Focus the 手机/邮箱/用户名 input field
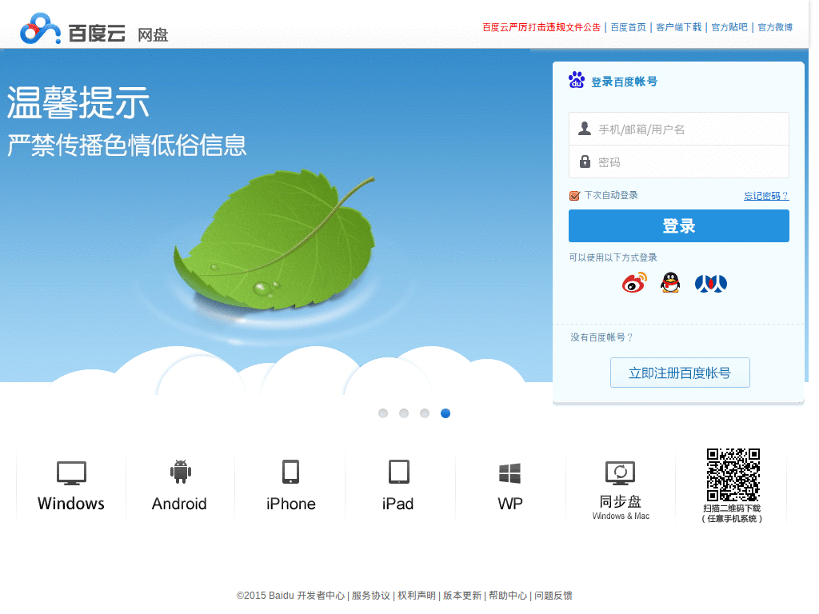This screenshot has height=614, width=819. pyautogui.click(x=678, y=129)
